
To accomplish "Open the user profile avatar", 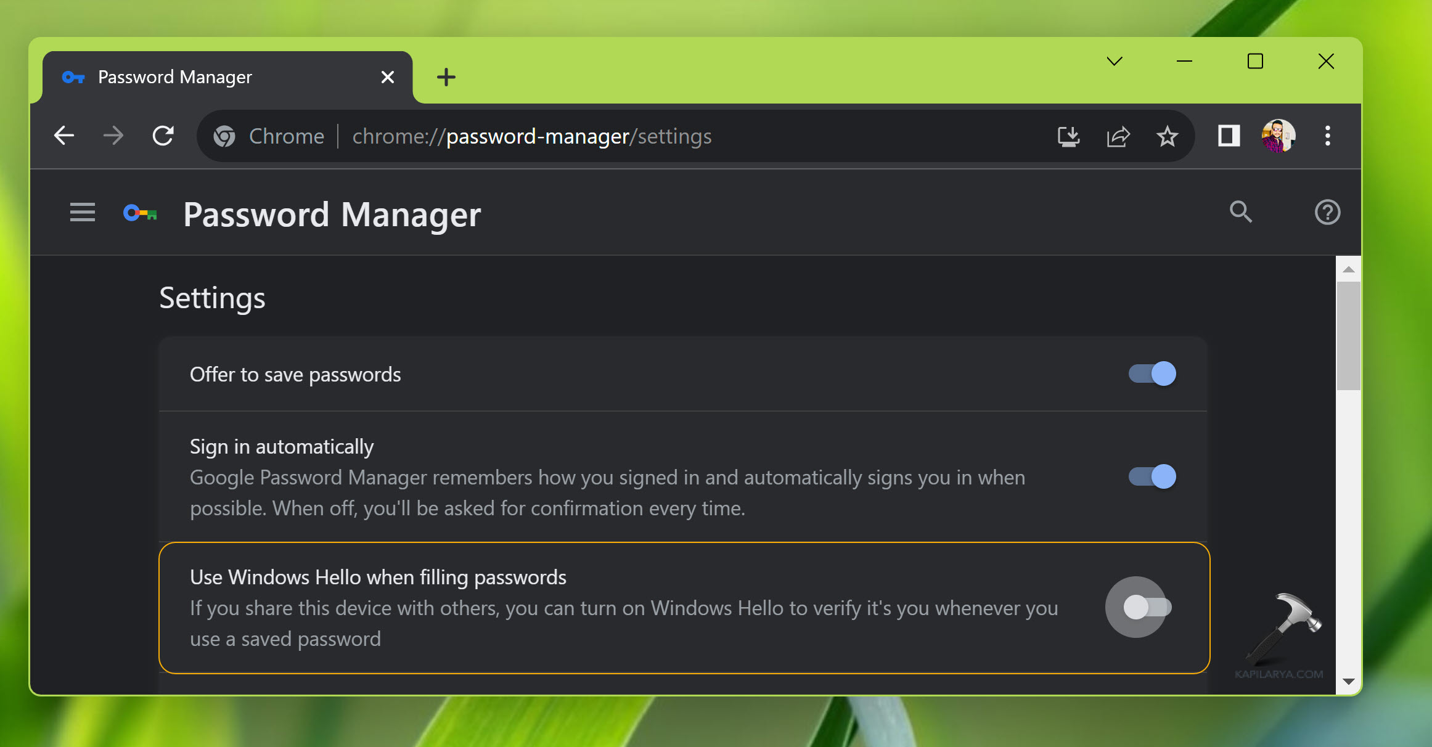I will pyautogui.click(x=1278, y=136).
